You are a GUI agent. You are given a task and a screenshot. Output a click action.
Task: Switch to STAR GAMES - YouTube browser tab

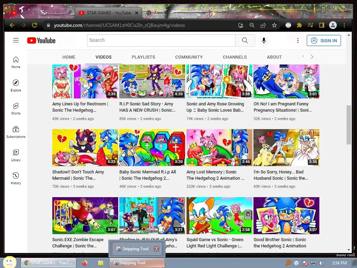(x=108, y=13)
